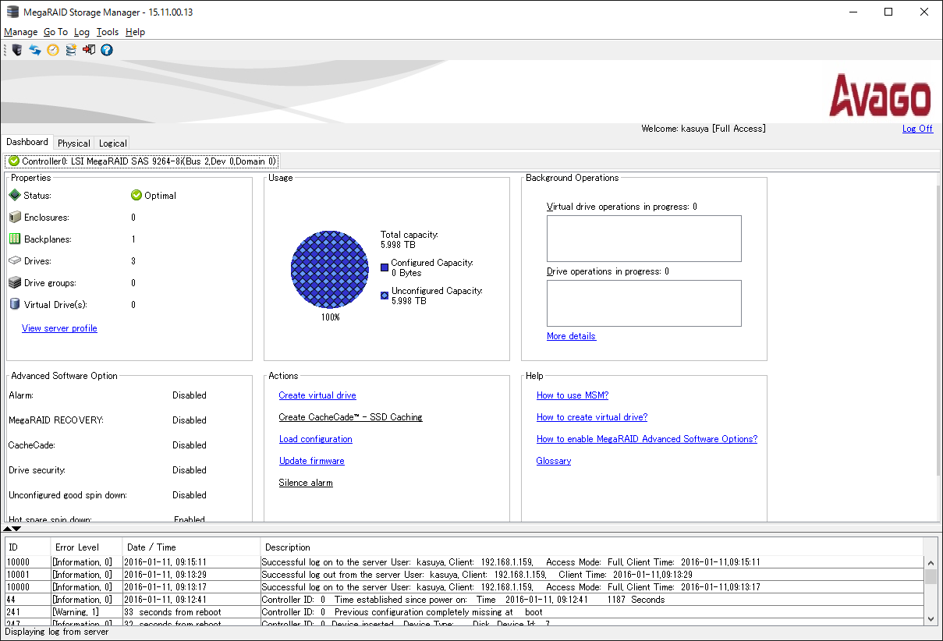Screen dimensions: 943x641
Task: Click the ID column header
Action: (x=28, y=547)
